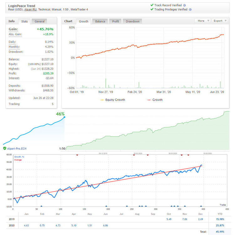Screen dimensions: 235x235
Task: Click the +45.76% gain value
Action: (45, 29)
